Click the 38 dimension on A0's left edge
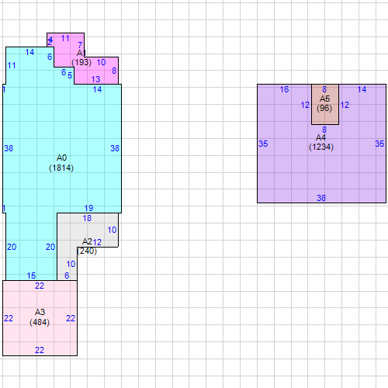The image size is (388, 388). click(x=9, y=148)
